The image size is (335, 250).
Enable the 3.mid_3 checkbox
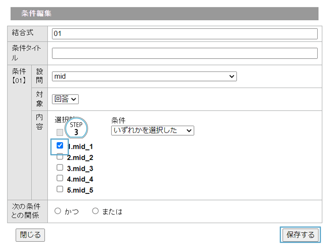point(60,168)
